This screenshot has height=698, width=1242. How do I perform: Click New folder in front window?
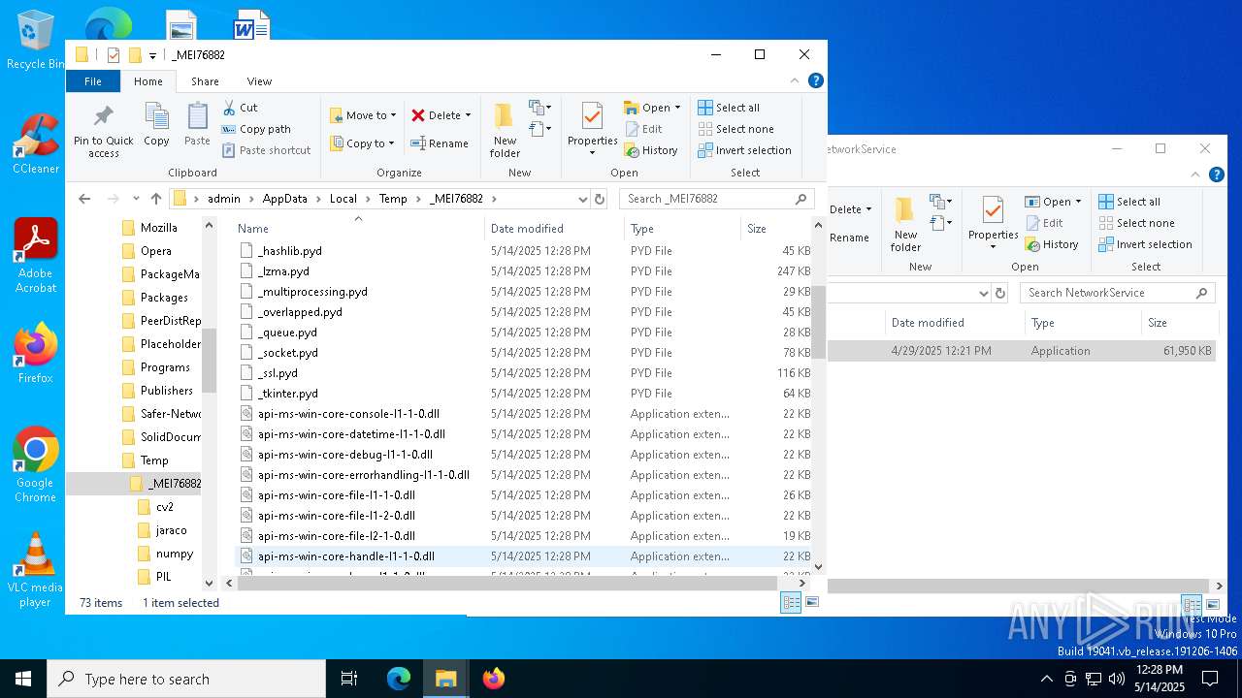(x=505, y=131)
